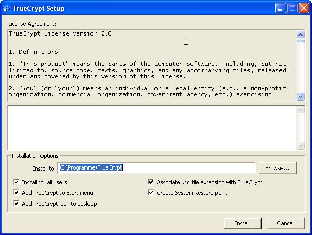Click the TrueCrypt icon in the title bar
The height and width of the screenshot is (235, 312).
point(7,8)
